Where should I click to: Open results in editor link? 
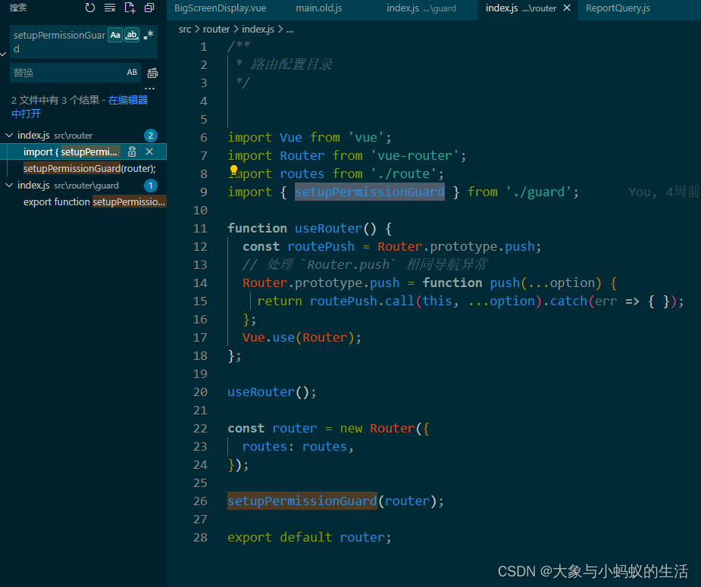79,107
